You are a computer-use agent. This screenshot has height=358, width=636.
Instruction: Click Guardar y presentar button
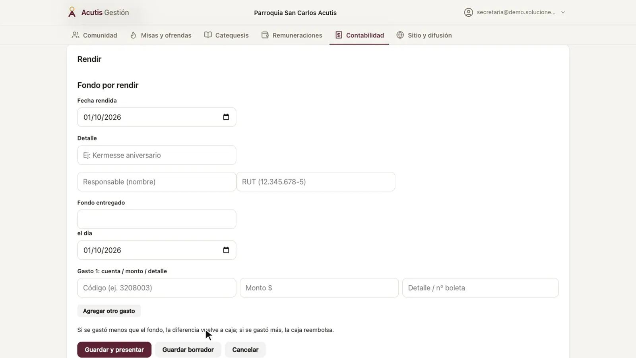pos(114,350)
